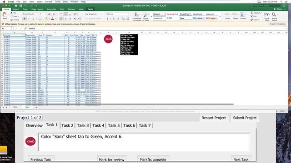Click the Format painter brush icon
The height and width of the screenshot is (163, 291).
[11, 19]
